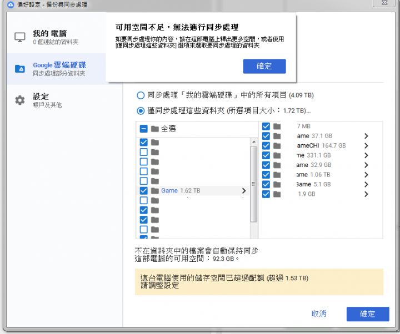
Task: Click the folder icon in the 1.9 GB row
Action: click(277, 194)
